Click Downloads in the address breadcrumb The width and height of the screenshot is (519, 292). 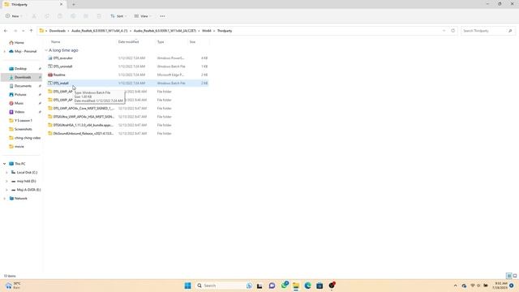[x=58, y=31]
